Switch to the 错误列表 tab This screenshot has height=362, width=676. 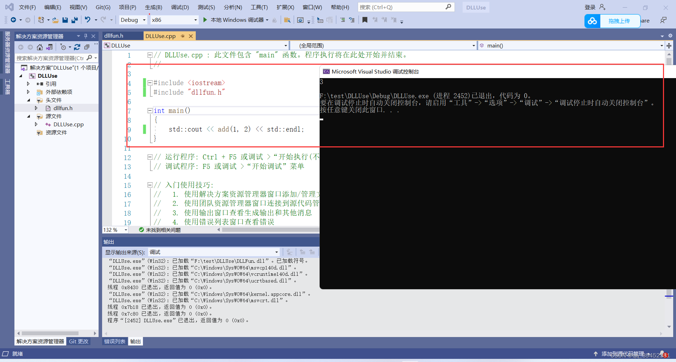point(115,341)
